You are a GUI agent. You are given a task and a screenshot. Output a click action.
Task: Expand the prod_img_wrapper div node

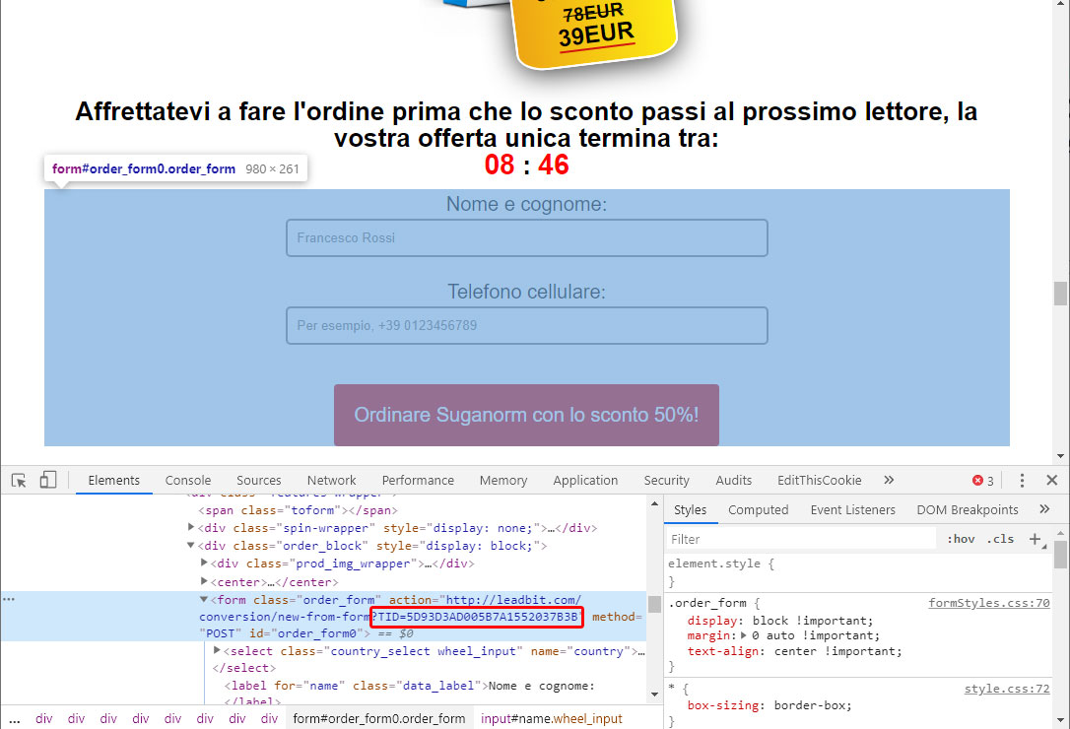point(204,563)
